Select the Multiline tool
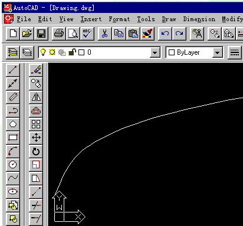Screen dimensions: 243x226 point(13,97)
